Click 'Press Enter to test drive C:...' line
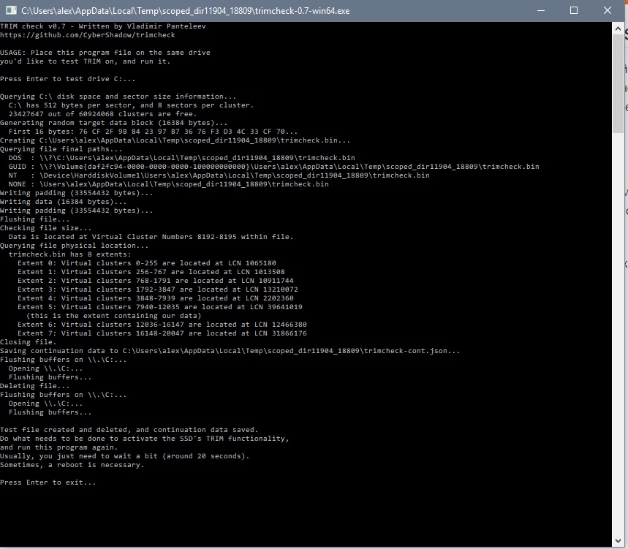Viewport: 628px width, 549px height. coord(68,79)
